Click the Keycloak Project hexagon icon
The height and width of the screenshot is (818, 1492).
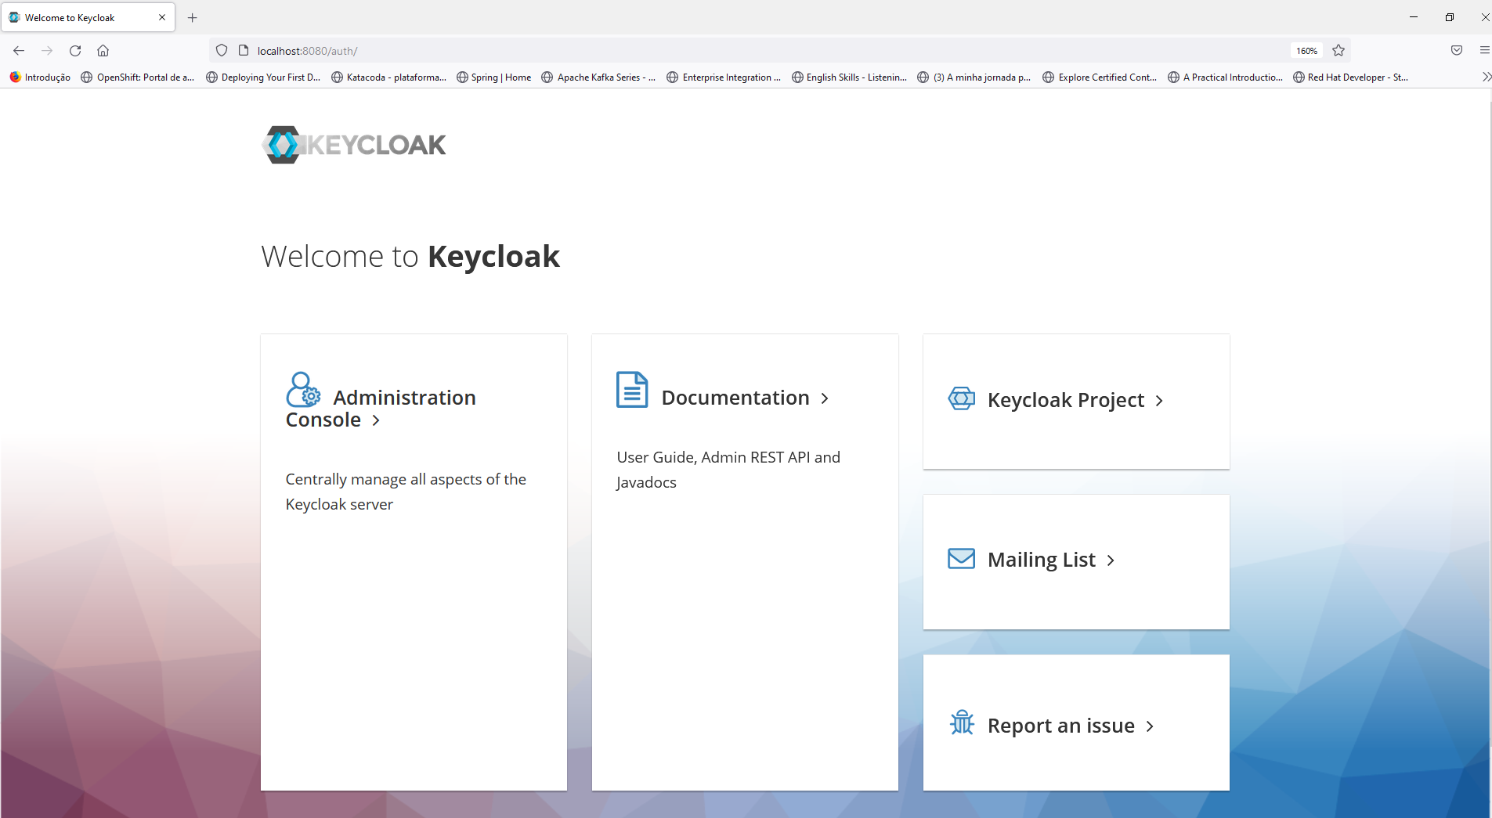click(x=961, y=399)
